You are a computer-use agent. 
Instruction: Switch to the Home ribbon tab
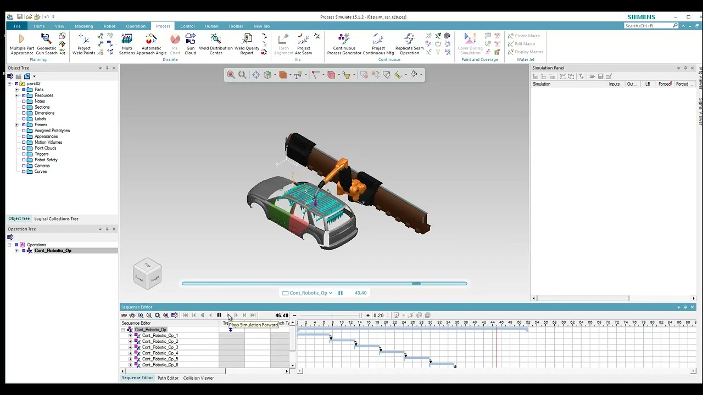39,26
